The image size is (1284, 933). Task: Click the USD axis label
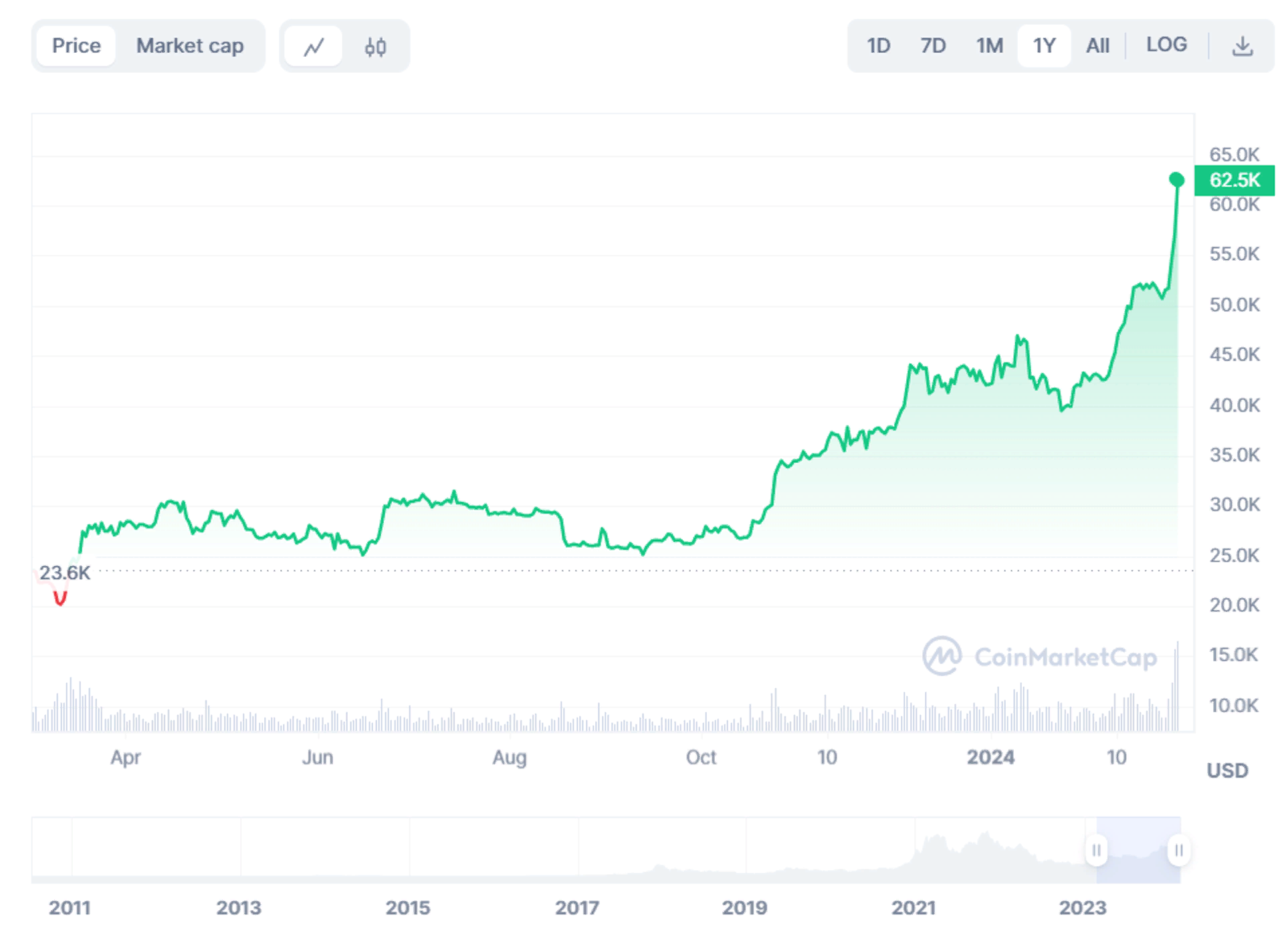coord(1228,770)
